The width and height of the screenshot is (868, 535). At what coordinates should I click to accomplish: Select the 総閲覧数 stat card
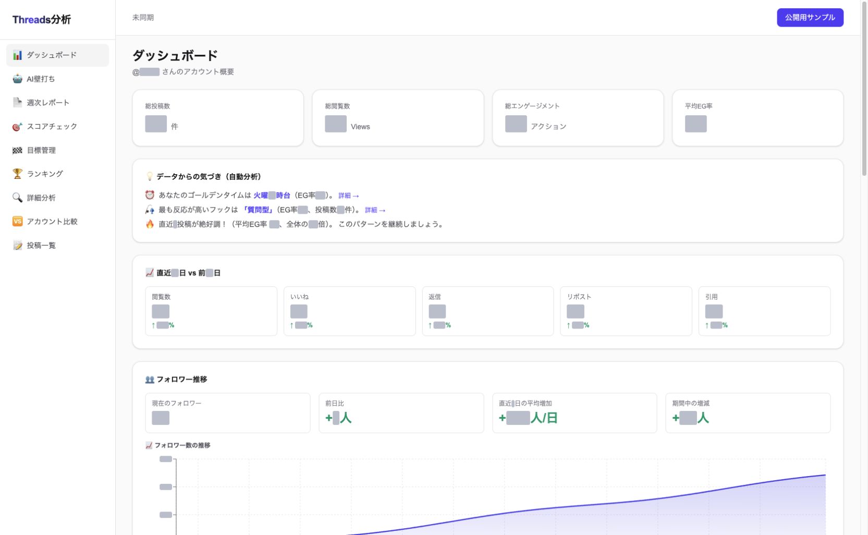pos(398,118)
